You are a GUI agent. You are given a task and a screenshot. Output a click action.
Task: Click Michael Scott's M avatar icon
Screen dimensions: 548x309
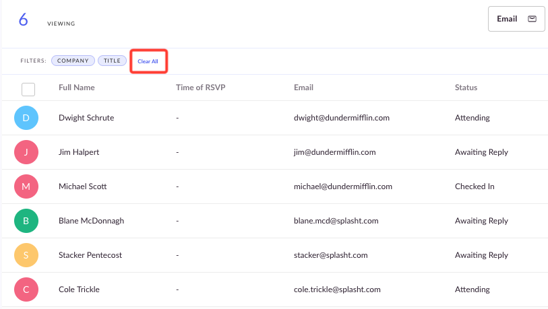(26, 186)
